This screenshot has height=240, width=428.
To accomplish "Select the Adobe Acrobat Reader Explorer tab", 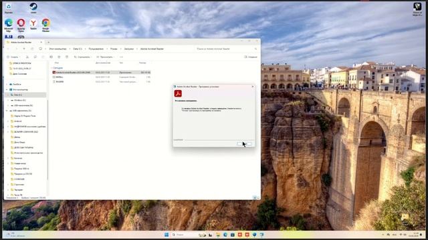I will click(x=24, y=42).
